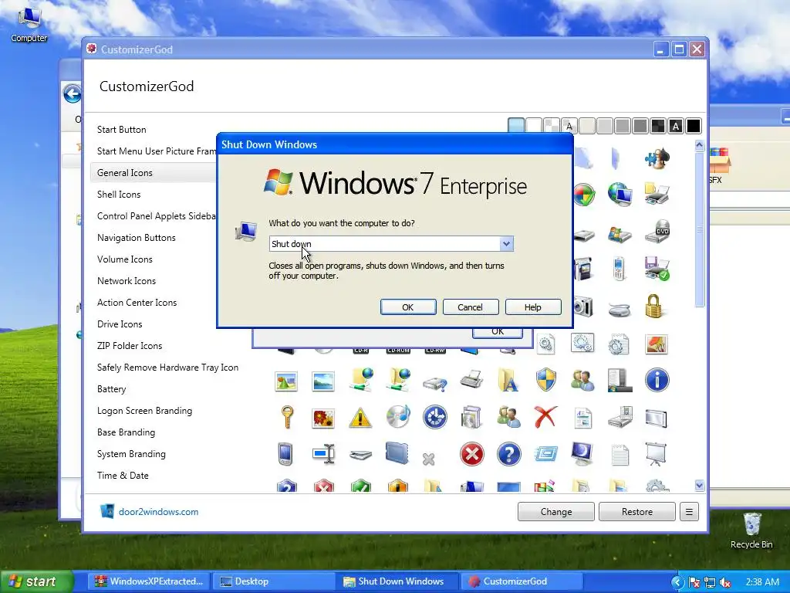Viewport: 790px width, 593px height.
Task: Choose the flatbed scanner icon
Action: (360, 455)
